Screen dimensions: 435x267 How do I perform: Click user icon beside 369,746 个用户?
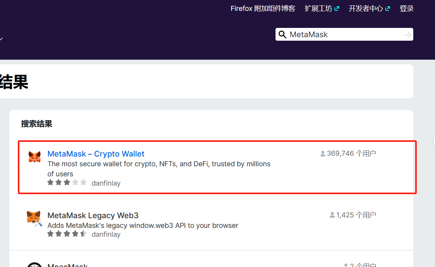coord(322,153)
